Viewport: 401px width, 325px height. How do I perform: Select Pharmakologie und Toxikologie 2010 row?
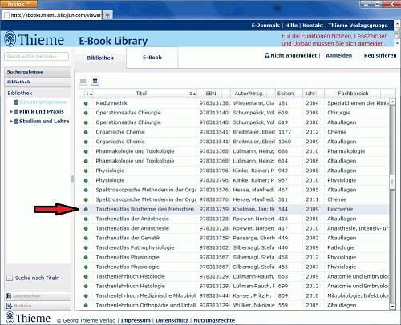pos(234,151)
